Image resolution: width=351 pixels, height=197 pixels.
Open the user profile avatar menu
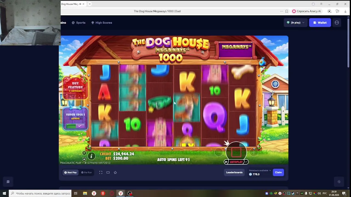pos(337,23)
